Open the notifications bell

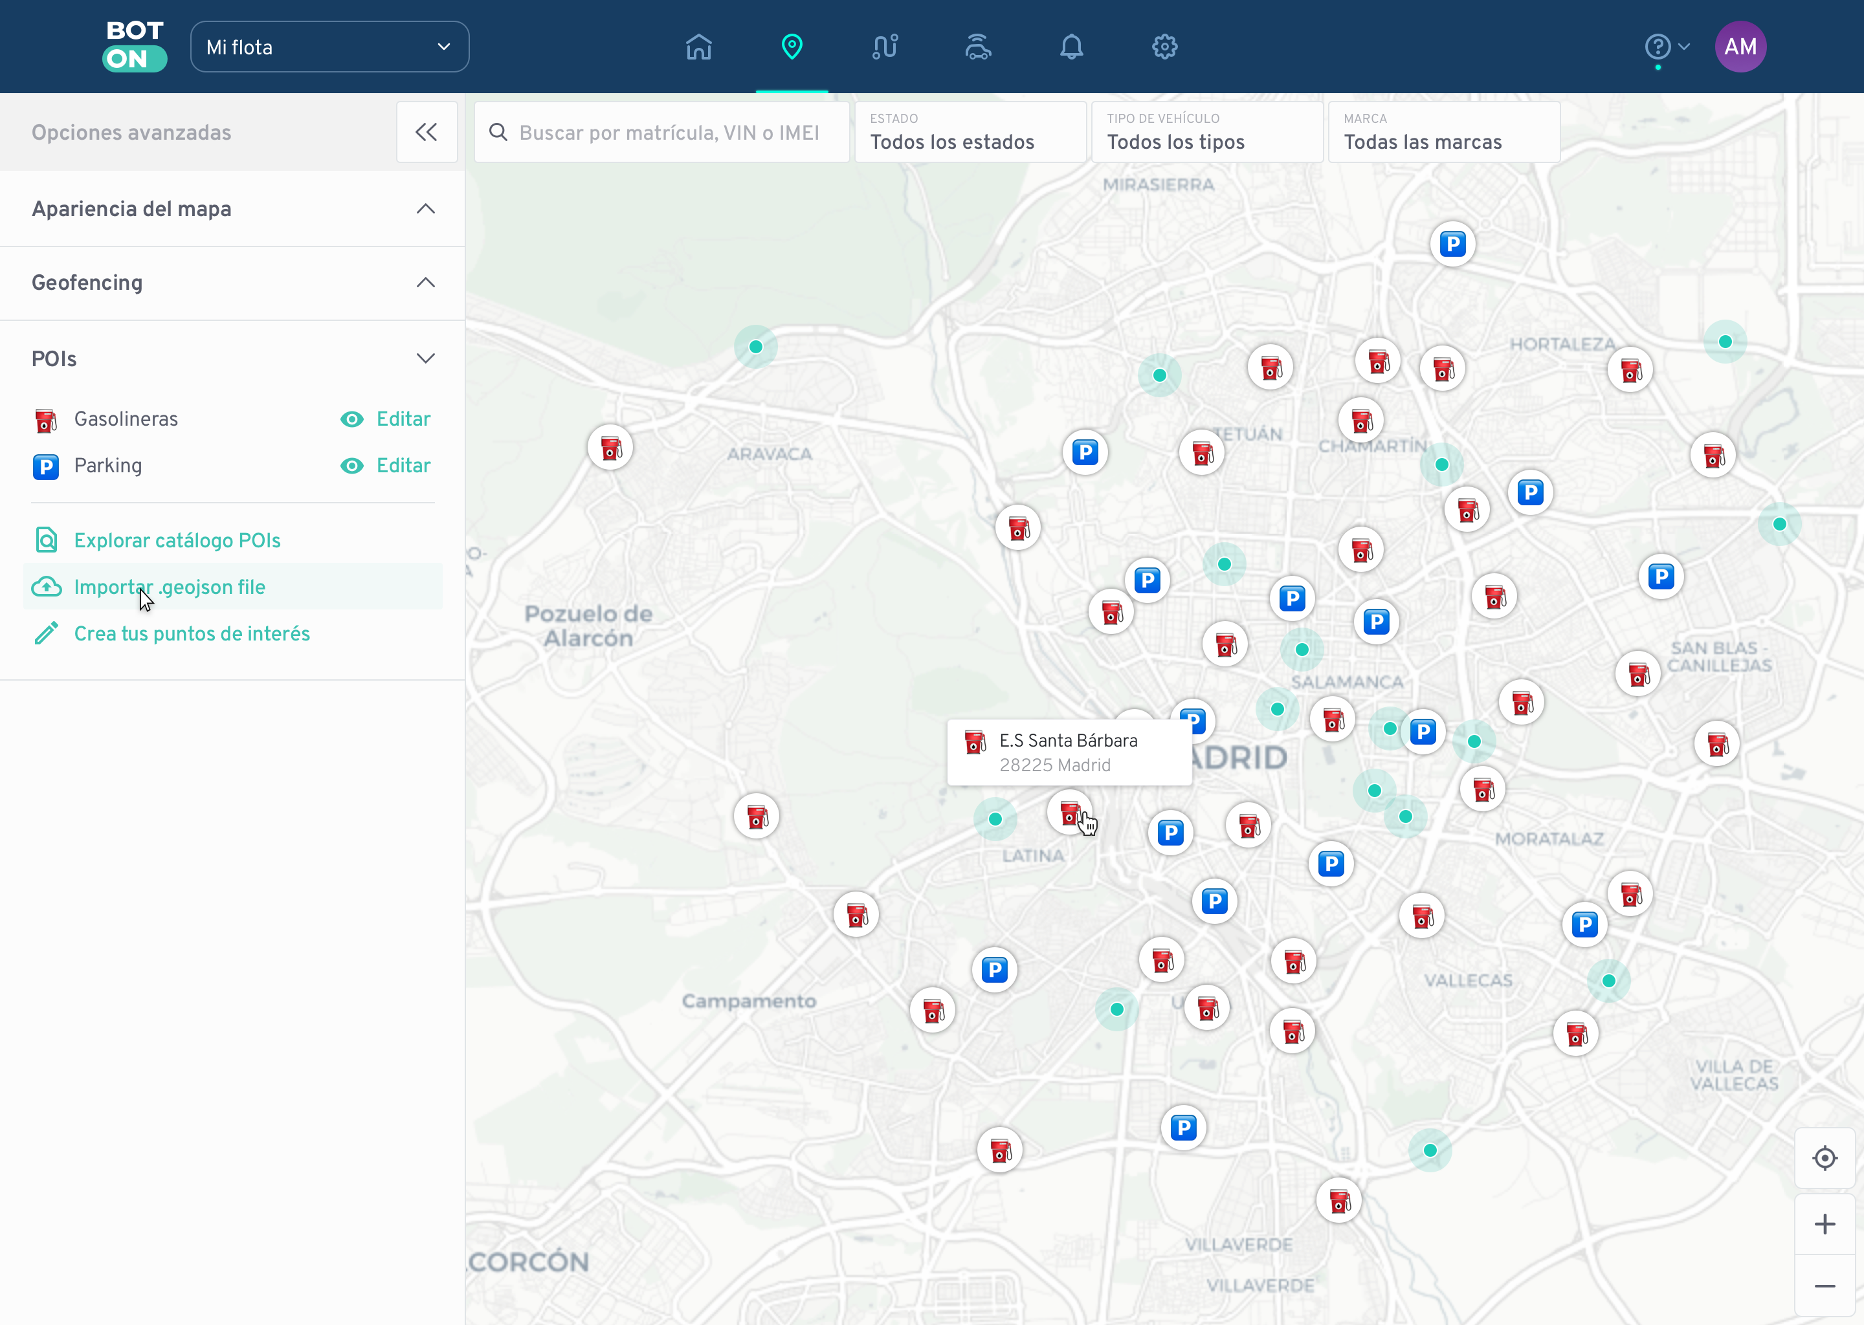pos(1072,47)
